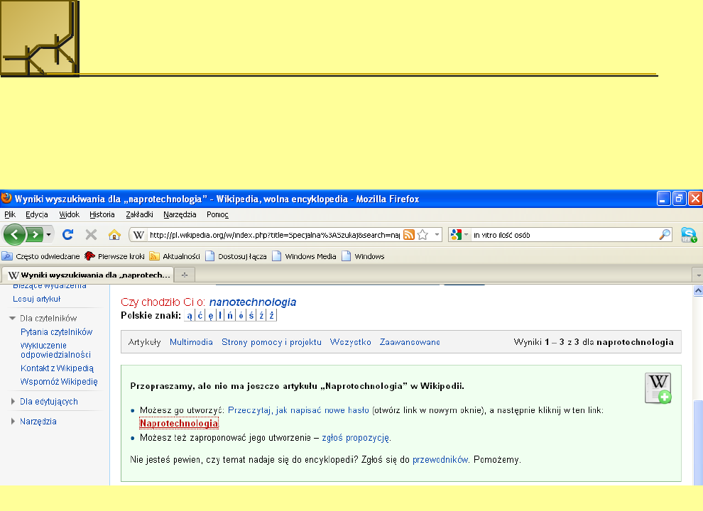Follow the nanotechnologia suggestion link
Viewport: 703px width, 511px height.
(252, 302)
